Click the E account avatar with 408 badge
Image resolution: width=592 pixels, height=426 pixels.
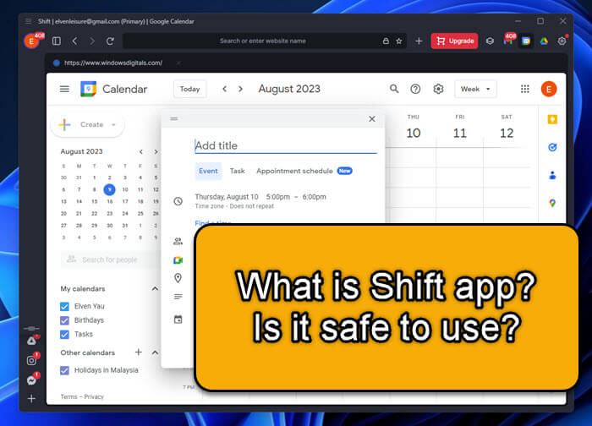pos(32,41)
